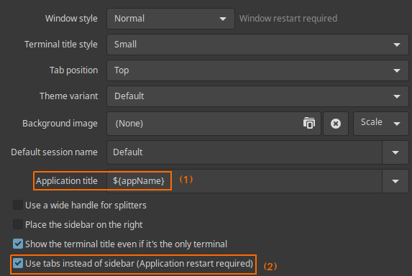Click the Tab position label

(74, 70)
